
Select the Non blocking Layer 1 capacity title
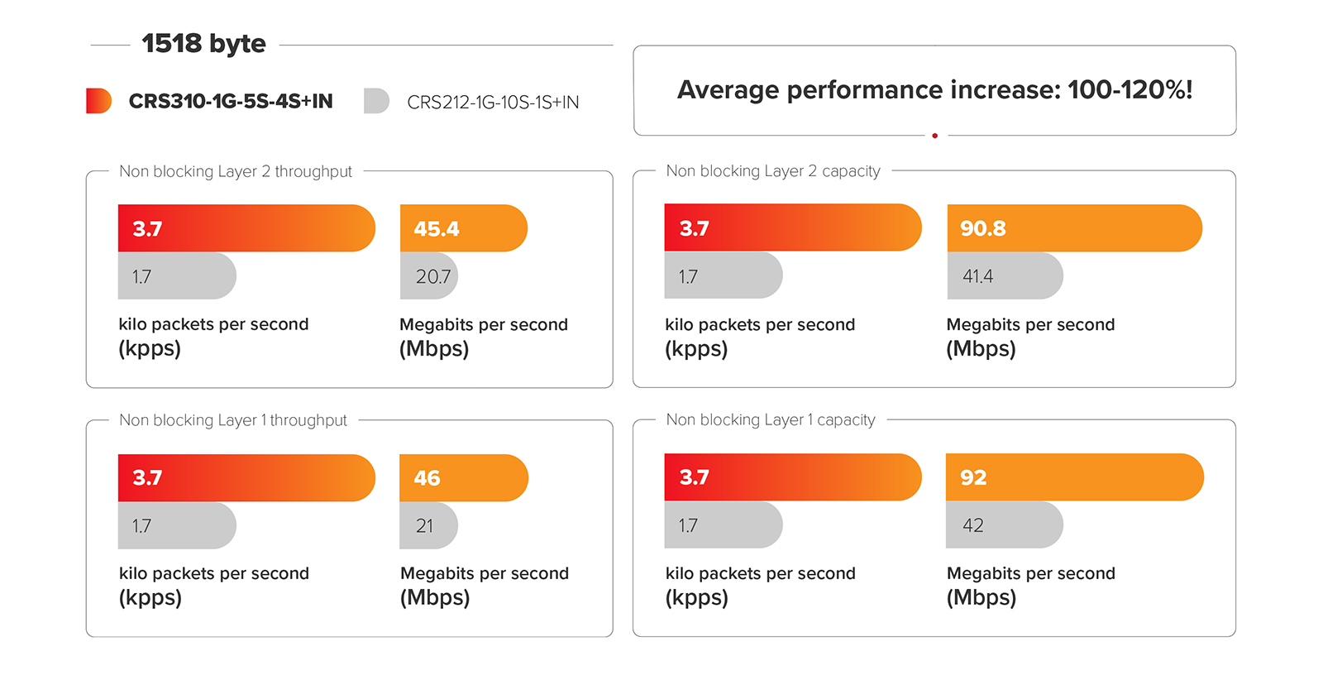pyautogui.click(x=771, y=420)
